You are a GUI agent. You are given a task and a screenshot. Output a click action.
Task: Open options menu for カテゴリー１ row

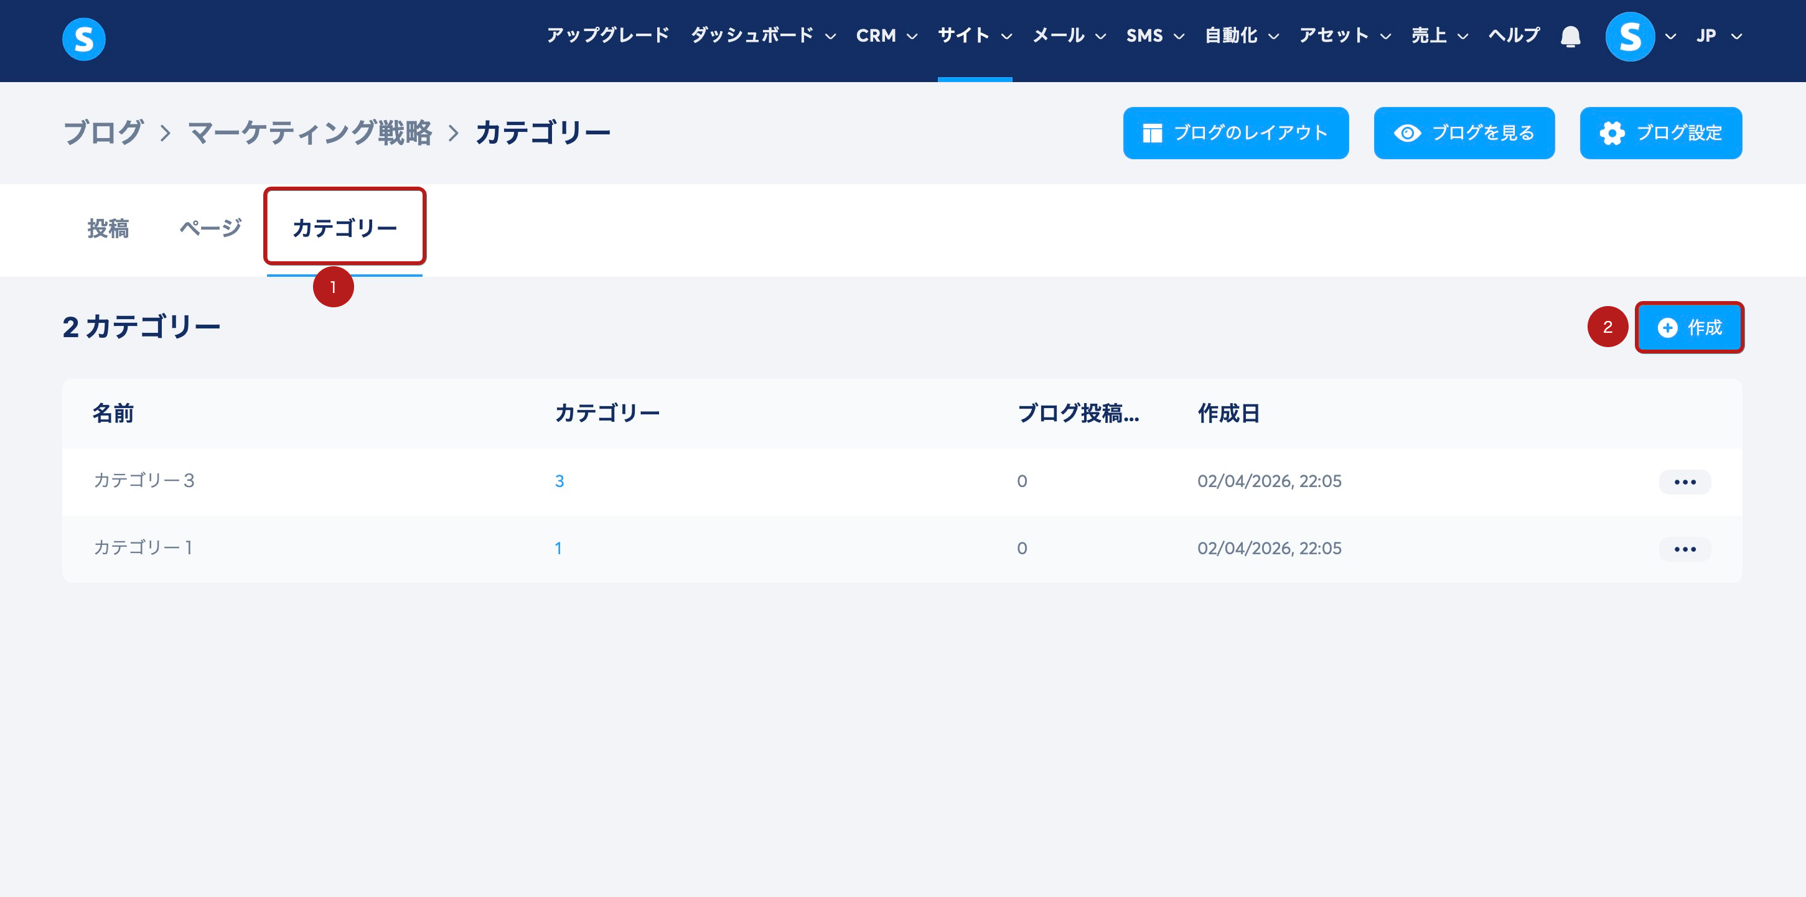(1684, 549)
